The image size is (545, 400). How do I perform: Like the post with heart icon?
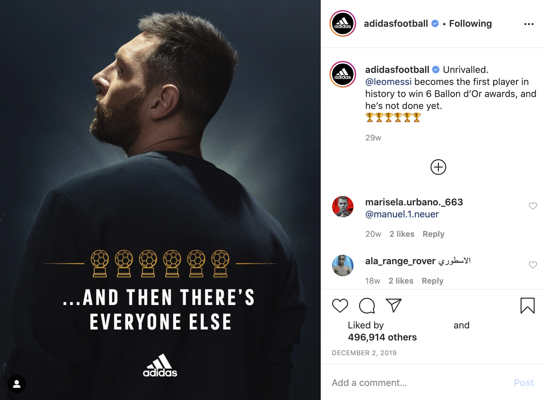point(340,305)
